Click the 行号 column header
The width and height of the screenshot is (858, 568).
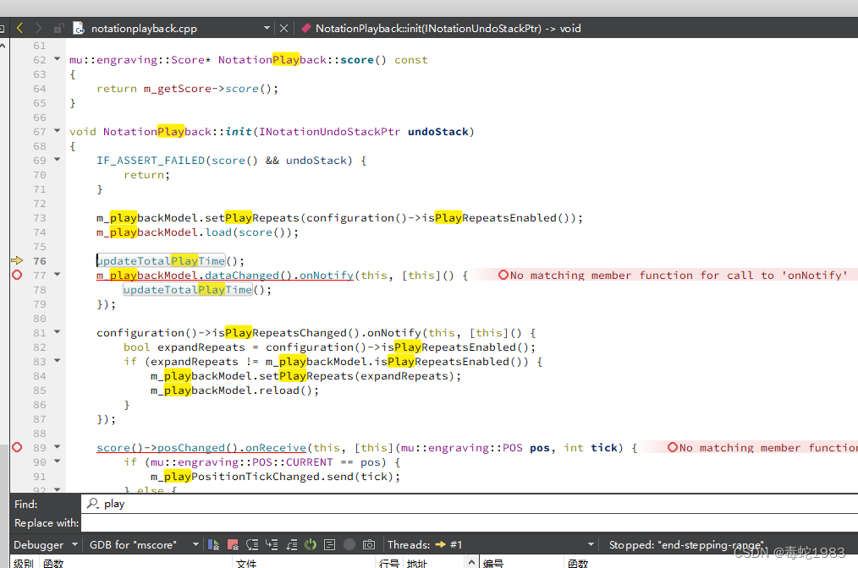pyautogui.click(x=389, y=563)
